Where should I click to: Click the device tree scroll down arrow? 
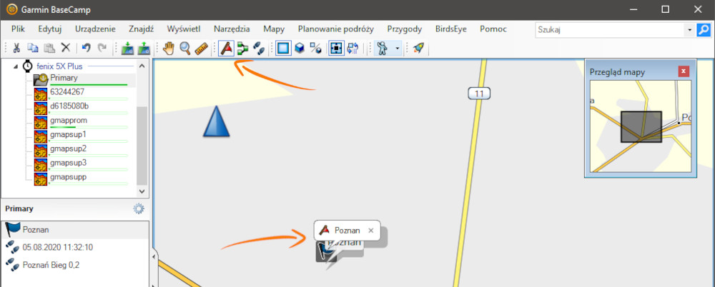click(x=142, y=191)
